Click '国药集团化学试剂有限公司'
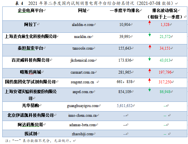188x144 pixels. 30,82
